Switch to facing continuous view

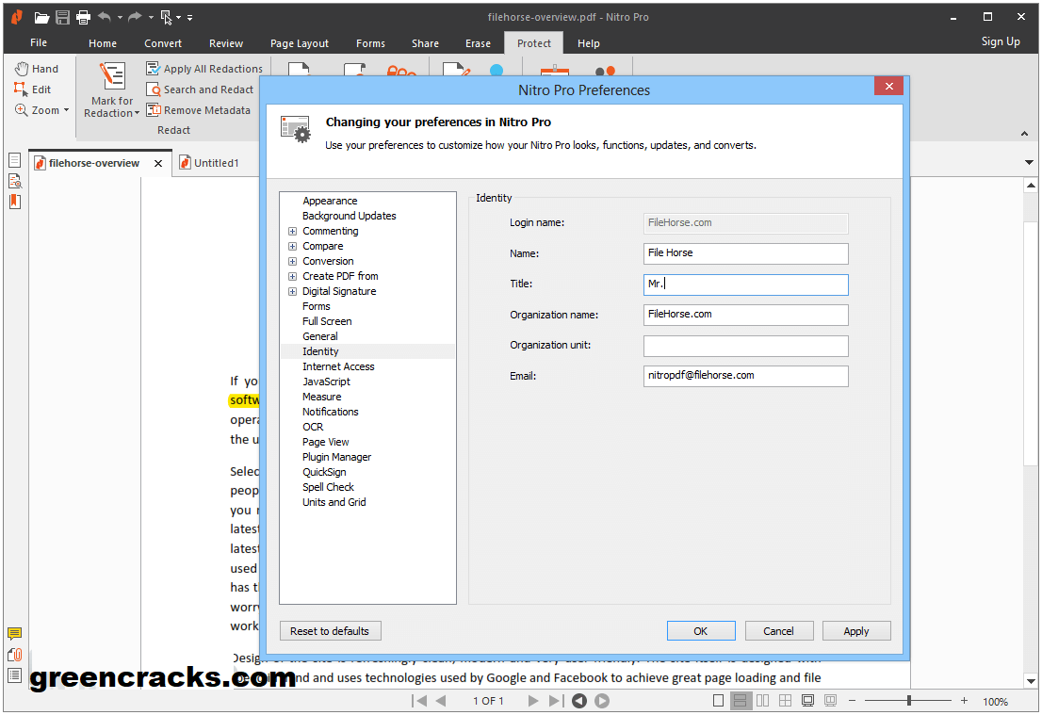[786, 700]
